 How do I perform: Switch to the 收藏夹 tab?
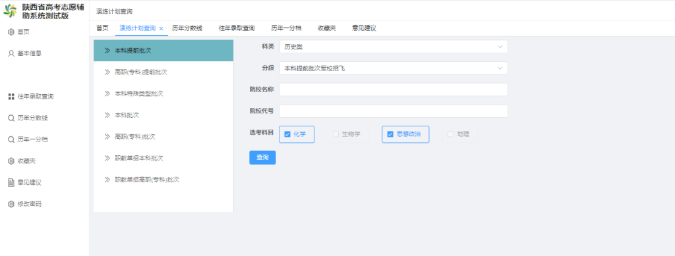(327, 28)
